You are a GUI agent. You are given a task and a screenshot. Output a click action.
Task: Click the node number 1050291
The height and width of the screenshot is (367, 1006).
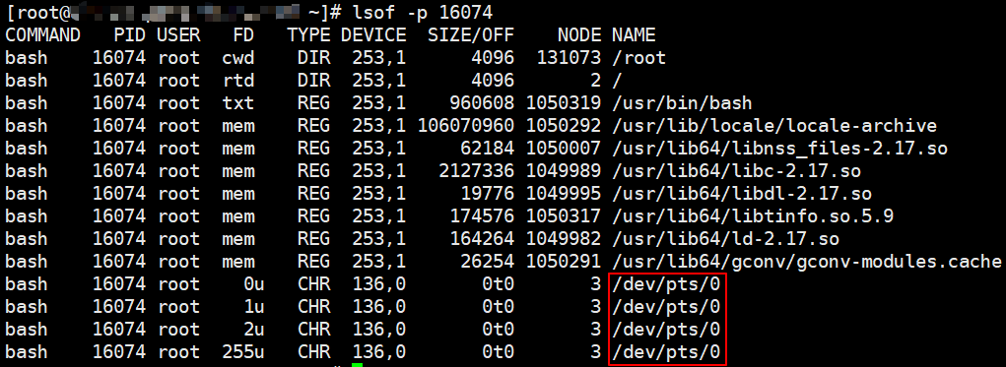(564, 262)
